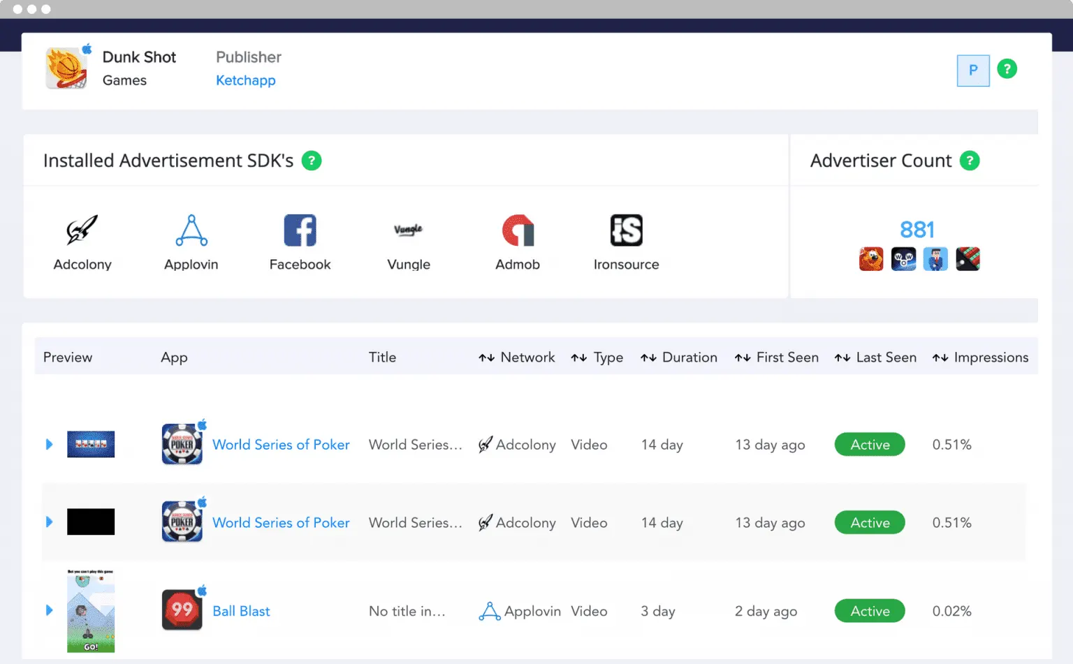1073x664 pixels.
Task: Click the 0.02% impressions value
Action: 952,611
